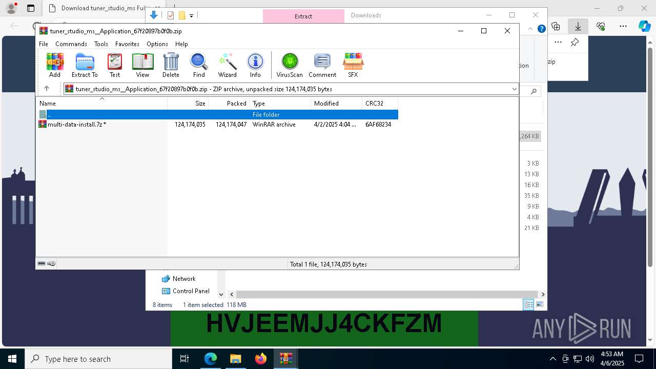
Task: Sort file list by Name column
Action: [x=101, y=104]
